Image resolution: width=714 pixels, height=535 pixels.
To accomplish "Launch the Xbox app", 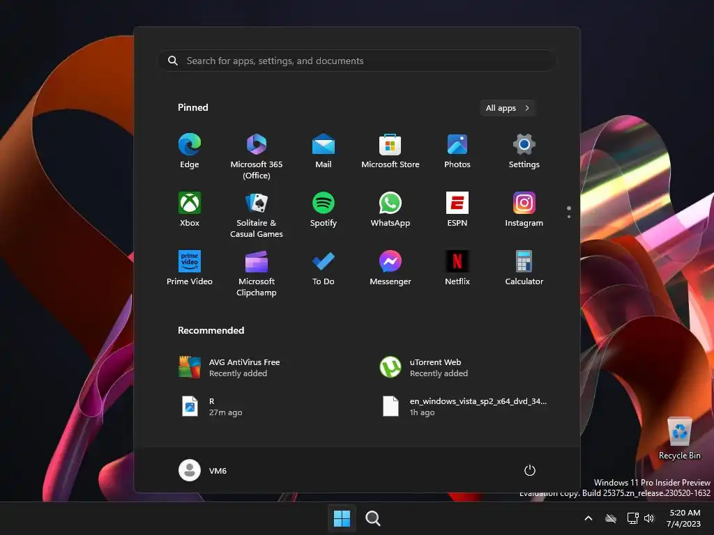I will pyautogui.click(x=190, y=210).
